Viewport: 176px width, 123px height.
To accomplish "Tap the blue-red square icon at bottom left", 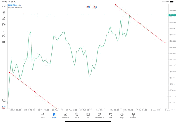I will coord(4,107).
